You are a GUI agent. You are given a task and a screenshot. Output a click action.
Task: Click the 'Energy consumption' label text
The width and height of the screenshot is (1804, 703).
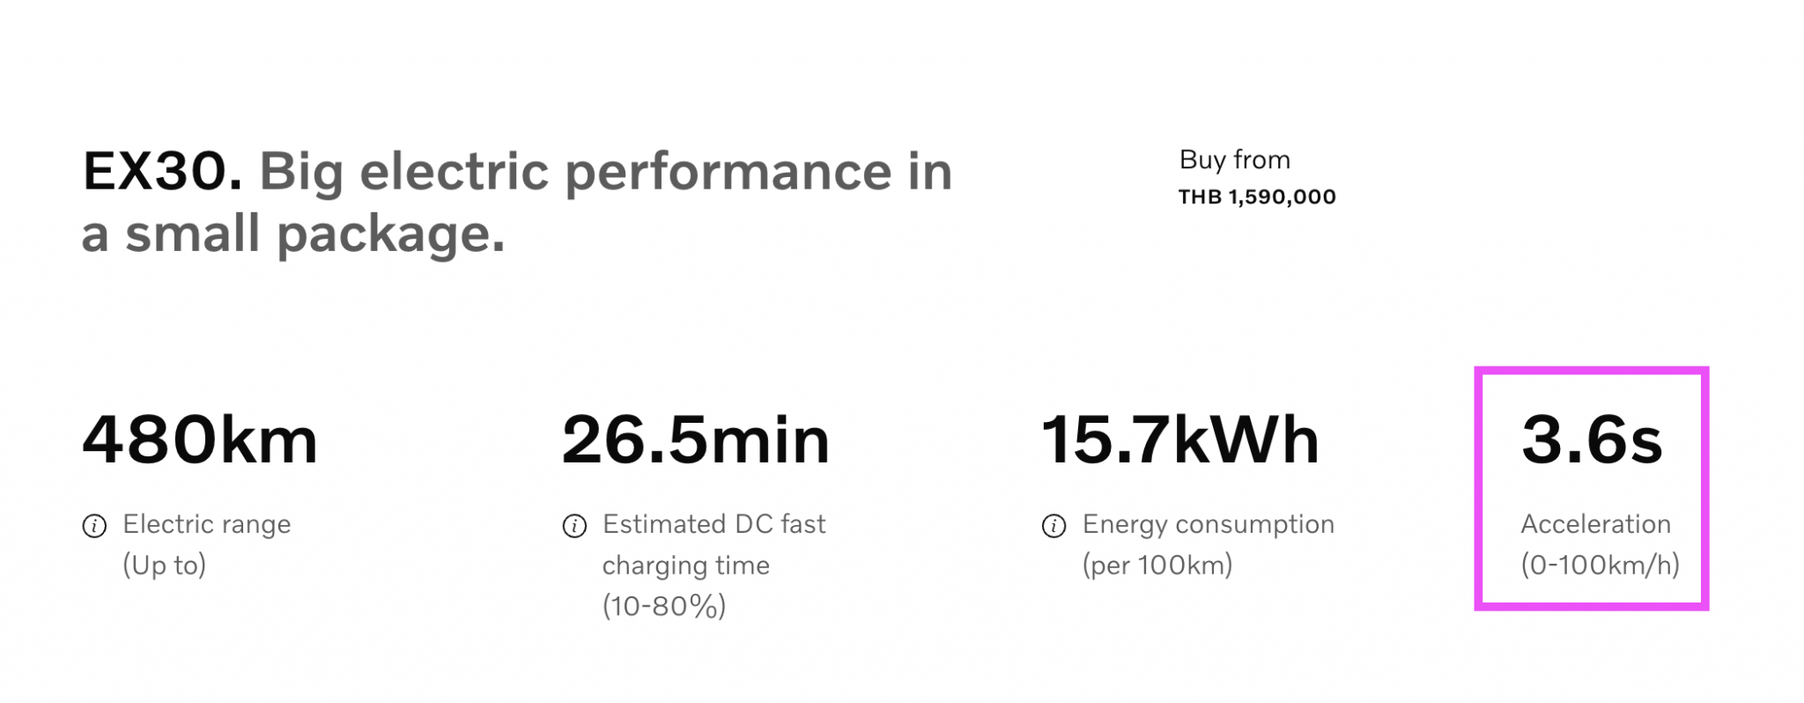1208,524
